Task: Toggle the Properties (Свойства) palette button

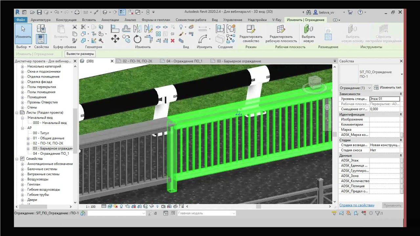Action: click(41, 39)
